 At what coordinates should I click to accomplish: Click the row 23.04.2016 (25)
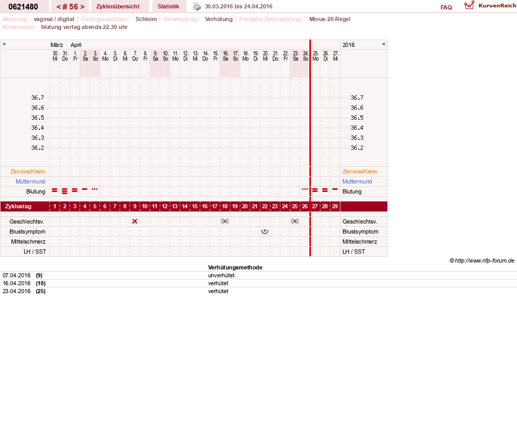(258, 292)
